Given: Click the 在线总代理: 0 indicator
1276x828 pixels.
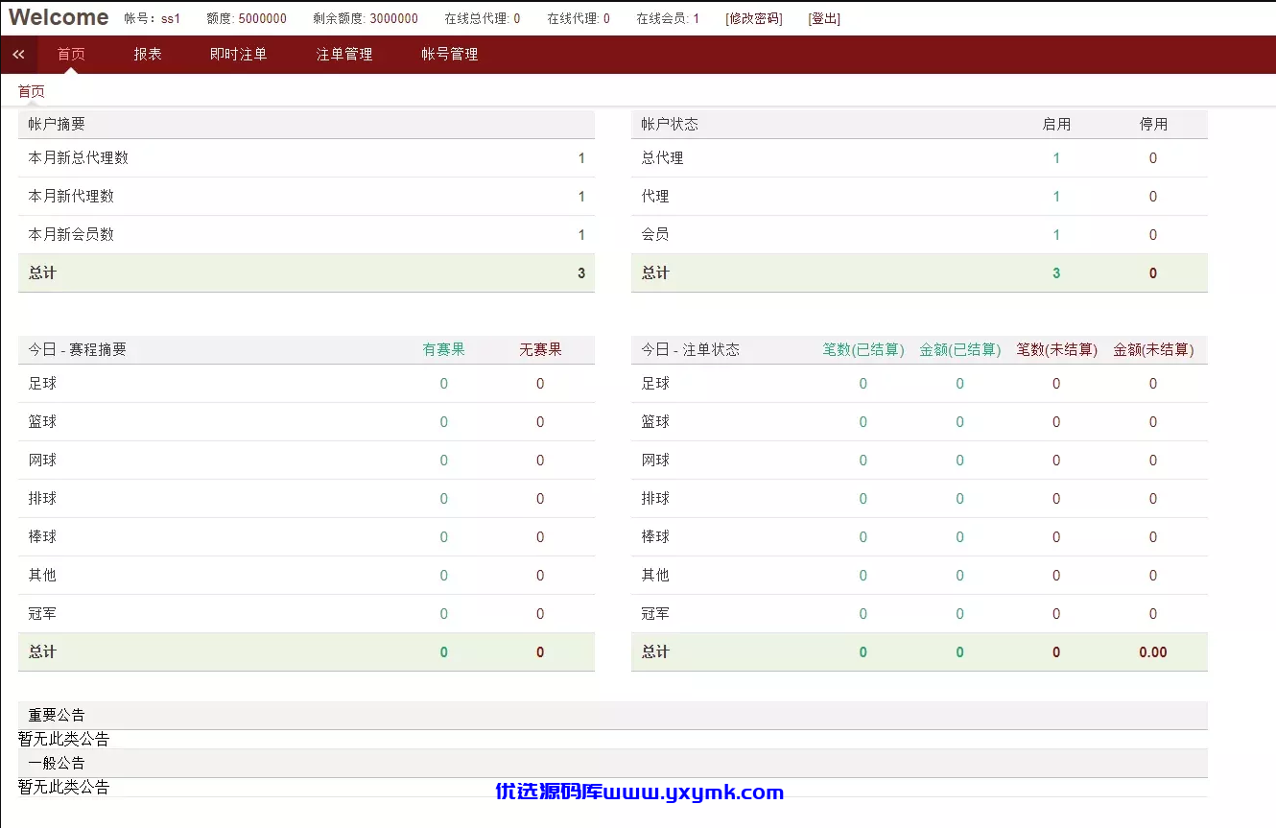Looking at the screenshot, I should click(483, 18).
